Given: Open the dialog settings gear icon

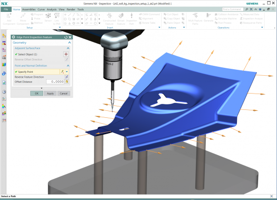Looking at the screenshot, I should [14, 37].
